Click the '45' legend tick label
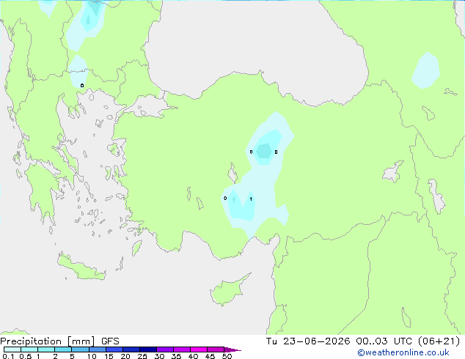The height and width of the screenshot is (359, 465). coord(210,356)
